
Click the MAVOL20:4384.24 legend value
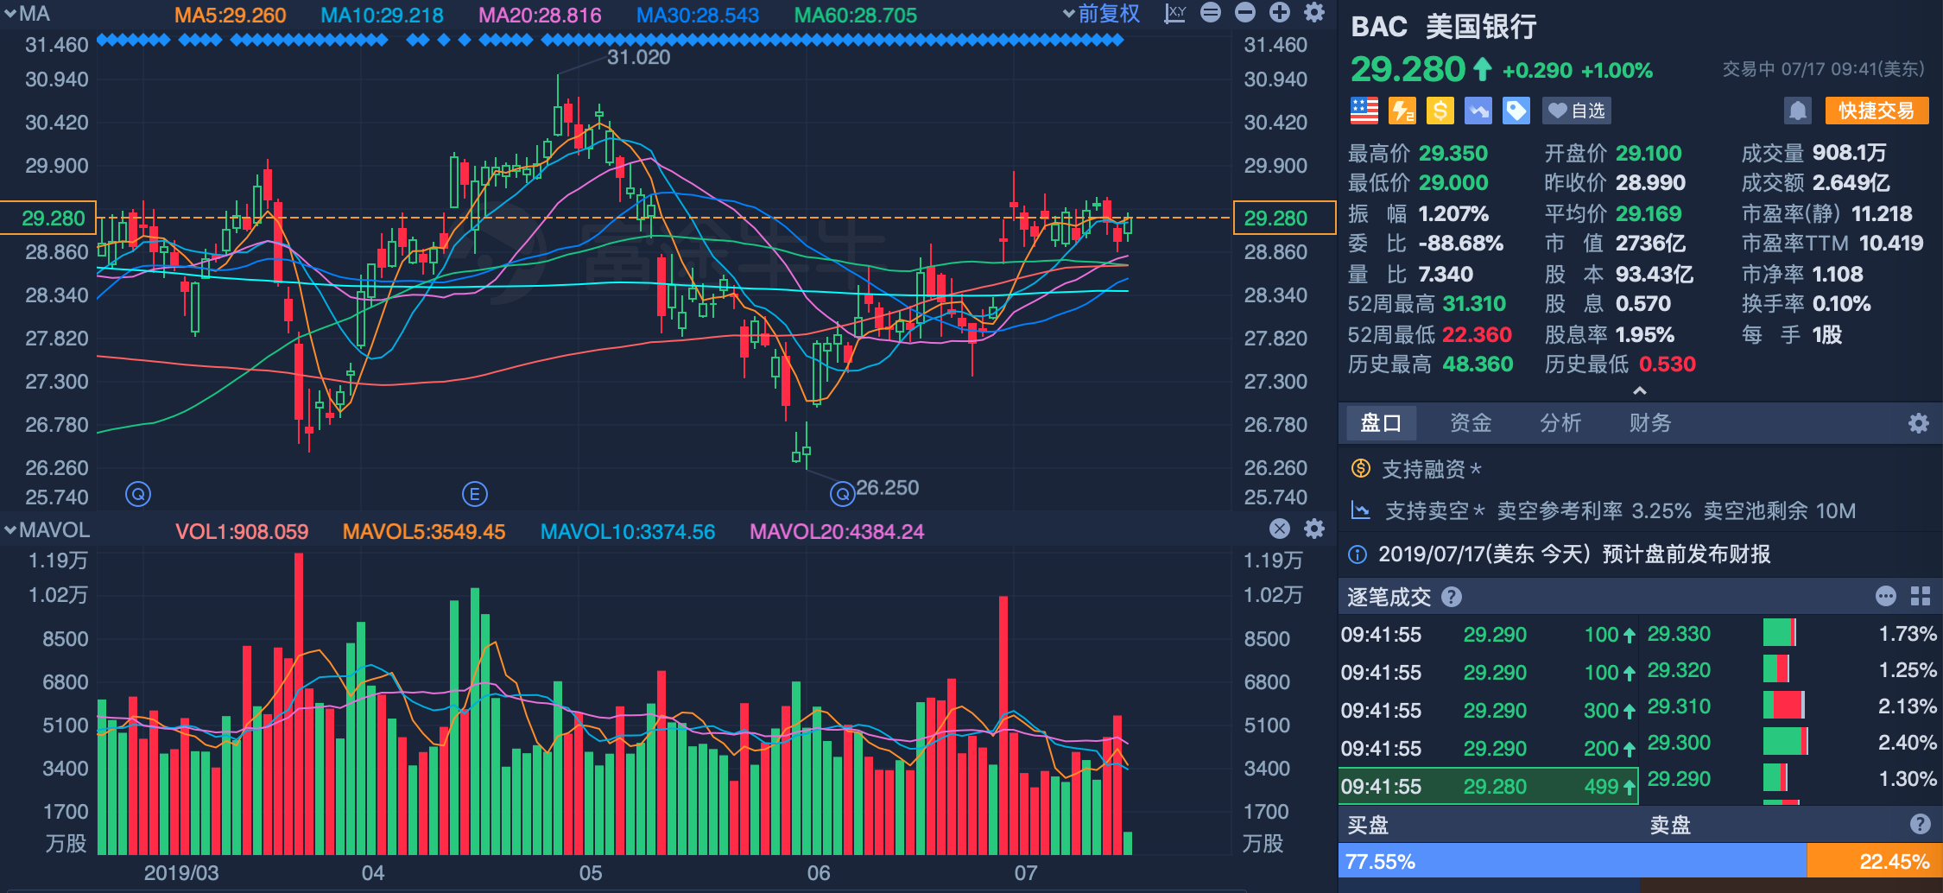point(837,531)
